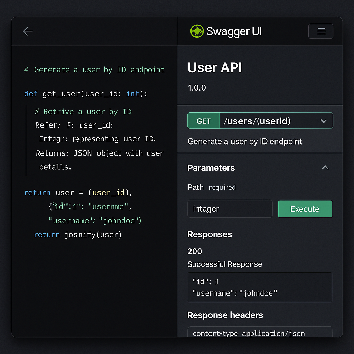Click the back arrow icon
This screenshot has height=354, width=354.
(x=28, y=31)
